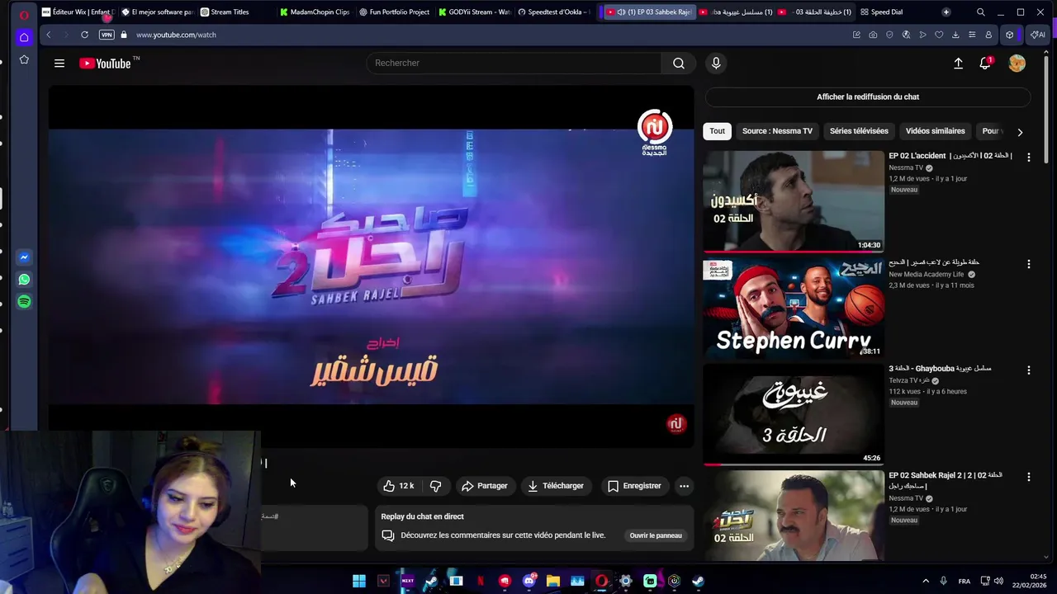
Task: Click the Partager share button
Action: point(484,486)
